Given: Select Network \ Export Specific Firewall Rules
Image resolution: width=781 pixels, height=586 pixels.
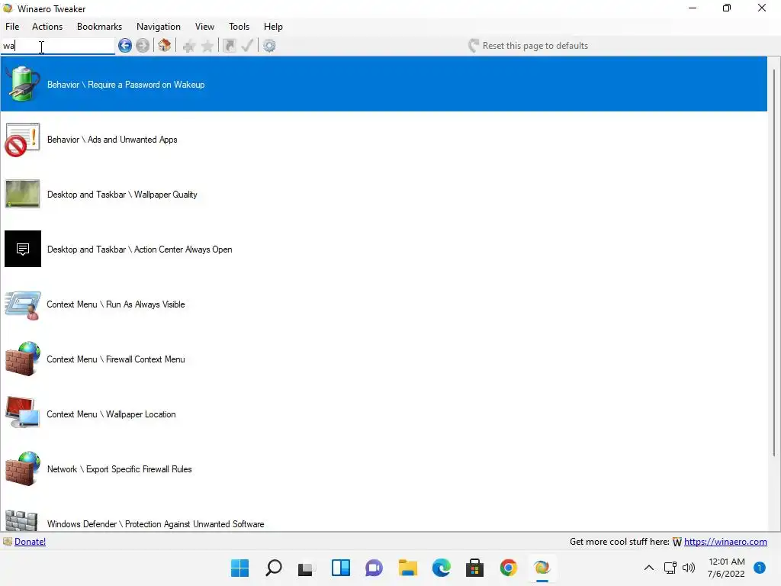Looking at the screenshot, I should [384, 469].
